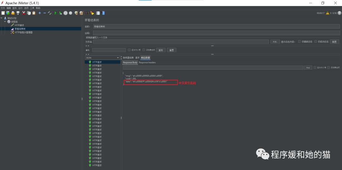The height and width of the screenshot is (170, 342).
Task: Click the Open file folder icon
Action: (x=13, y=13)
